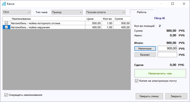The height and width of the screenshot is (102, 190).
Task: Open the Полная оплата dropdown
Action: tap(106, 12)
